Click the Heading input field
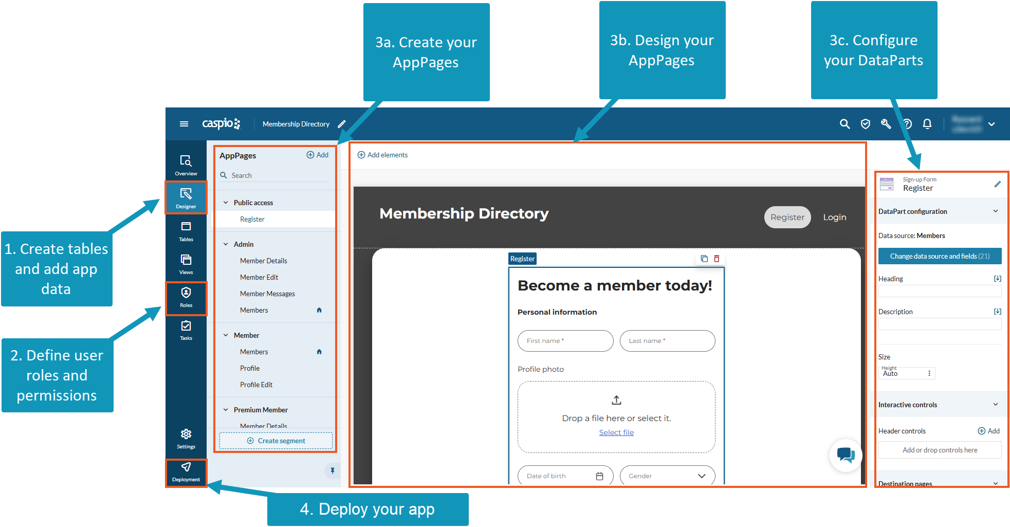The image size is (1010, 527). (x=940, y=292)
